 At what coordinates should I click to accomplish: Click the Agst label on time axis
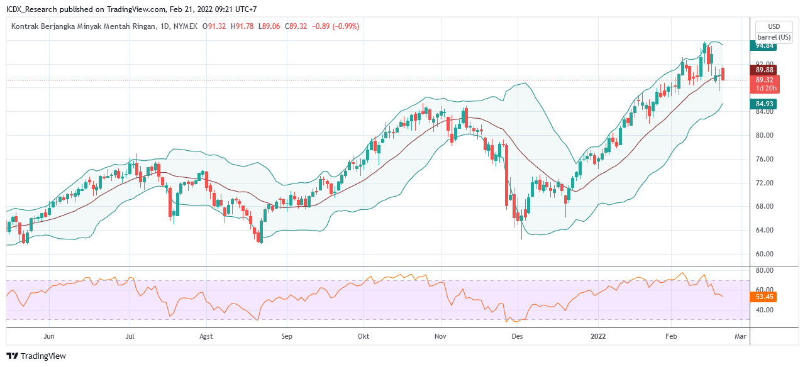tap(208, 336)
